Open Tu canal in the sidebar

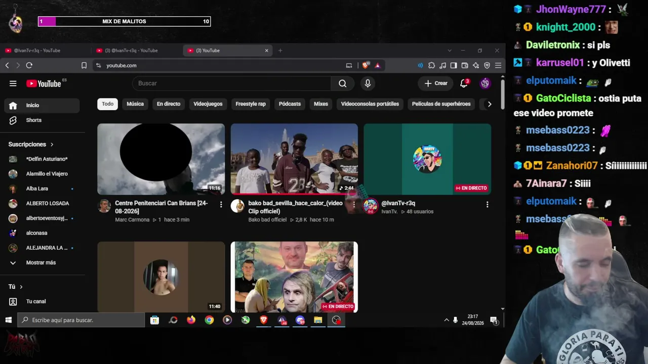[42, 301]
